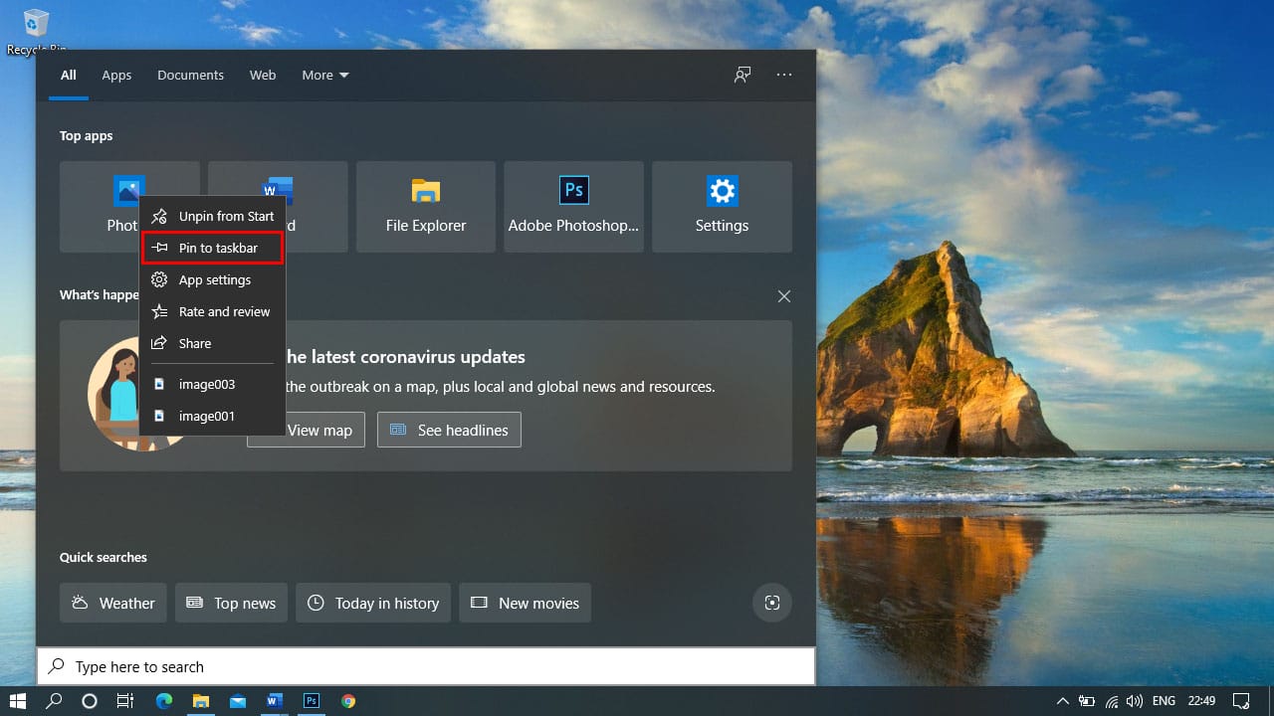This screenshot has height=716, width=1274.
Task: Open the search feedback icon
Action: point(743,75)
